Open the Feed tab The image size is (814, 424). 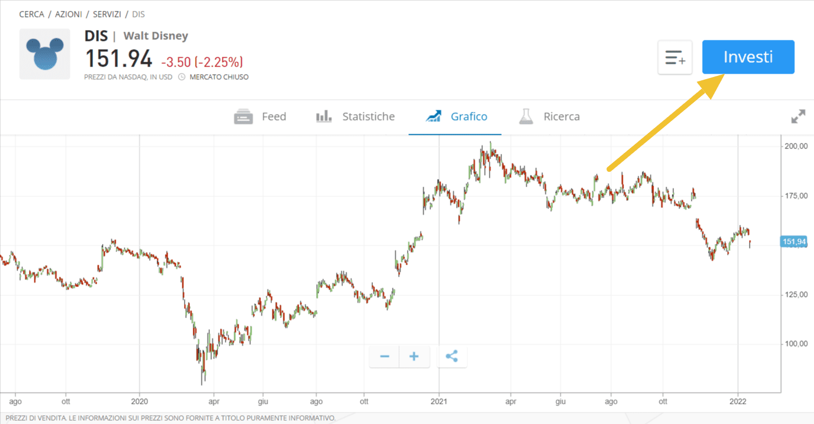(260, 116)
